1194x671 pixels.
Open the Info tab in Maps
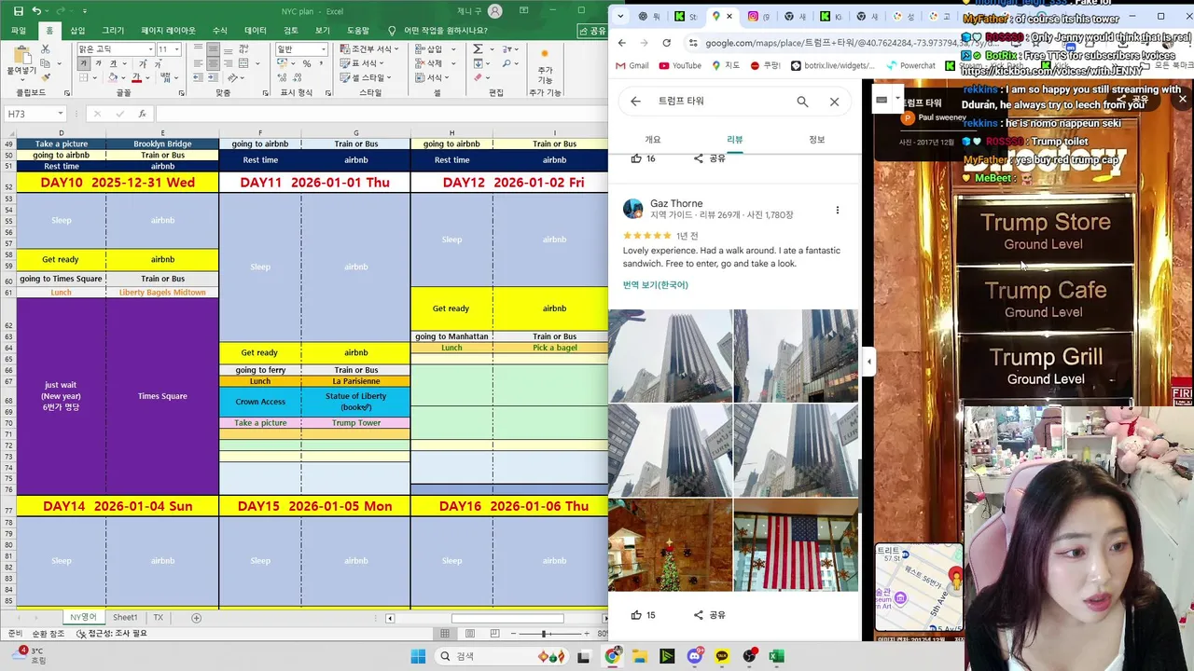[x=817, y=140]
